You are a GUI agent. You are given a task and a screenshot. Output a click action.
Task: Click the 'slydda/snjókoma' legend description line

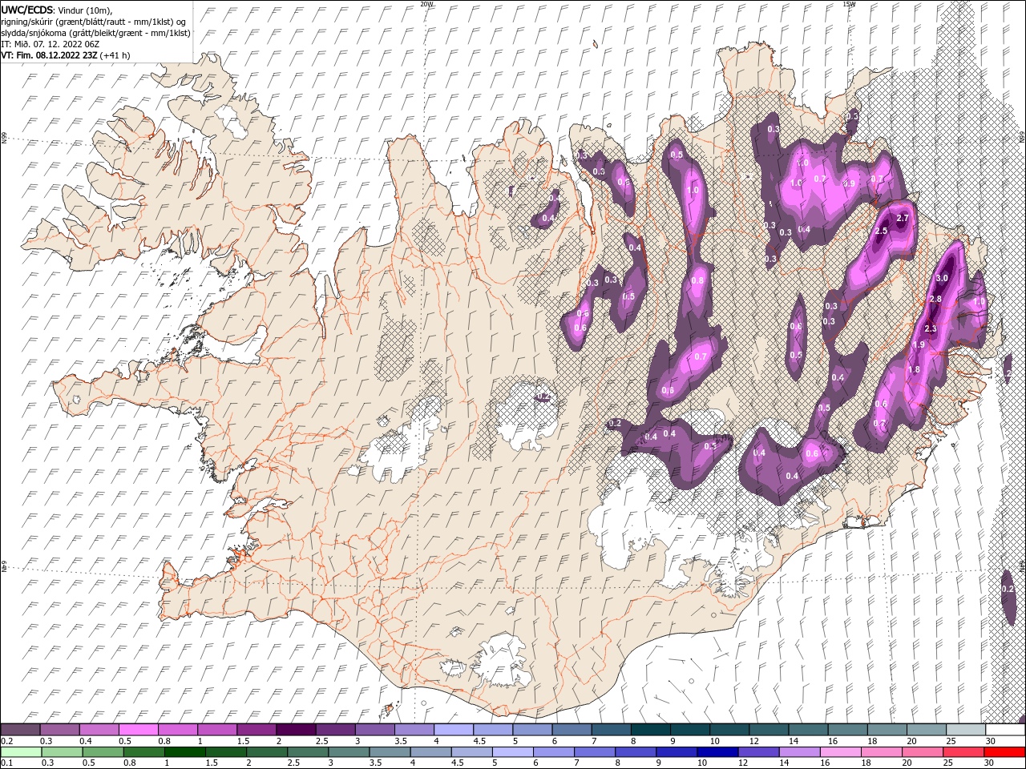(95, 33)
